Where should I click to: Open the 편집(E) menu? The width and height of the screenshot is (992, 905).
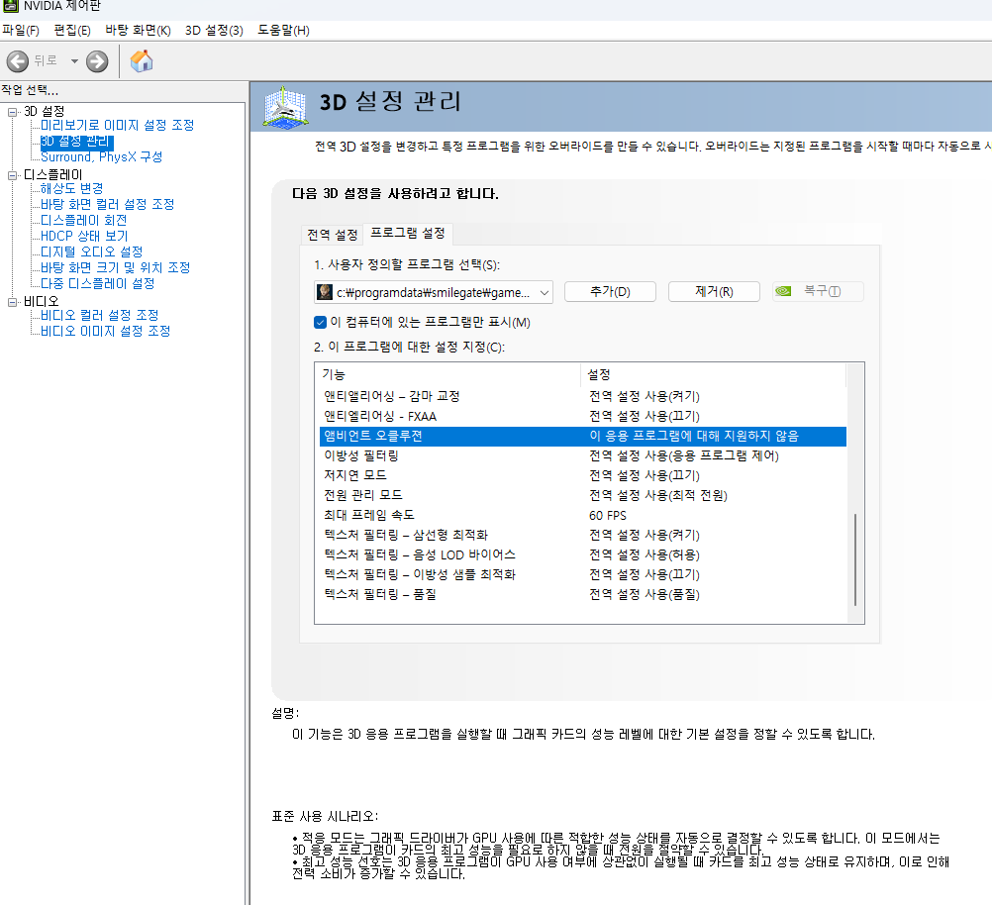72,31
